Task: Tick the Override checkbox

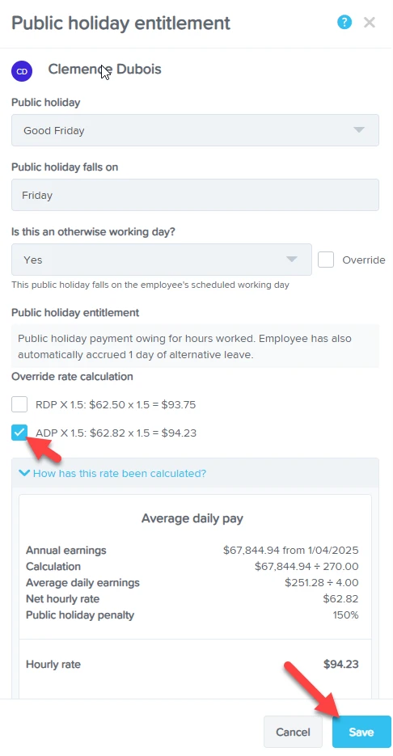Action: pyautogui.click(x=326, y=260)
